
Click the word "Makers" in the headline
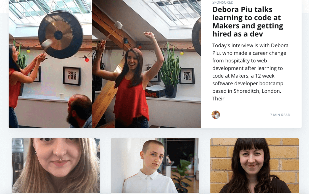(x=226, y=26)
